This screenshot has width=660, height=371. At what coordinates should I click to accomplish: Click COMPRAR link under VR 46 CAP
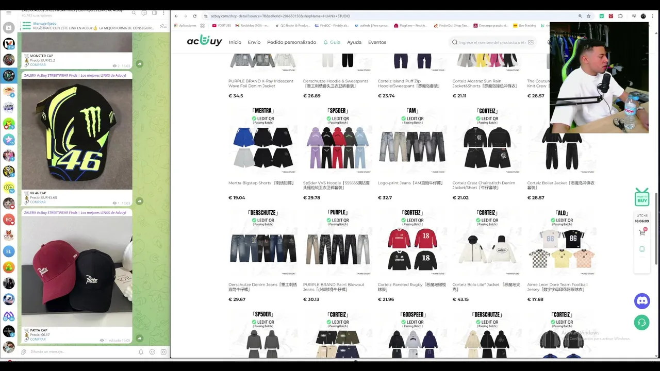[x=38, y=202]
